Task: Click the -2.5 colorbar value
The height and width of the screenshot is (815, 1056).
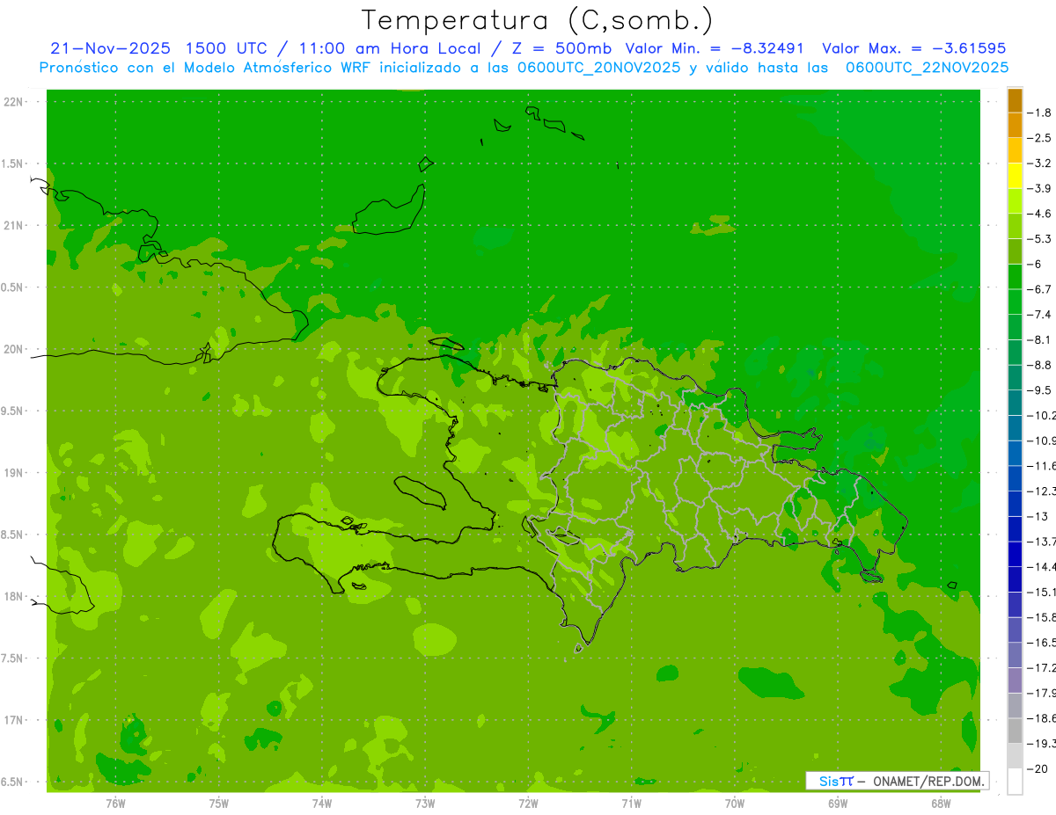Action: (x=1040, y=138)
